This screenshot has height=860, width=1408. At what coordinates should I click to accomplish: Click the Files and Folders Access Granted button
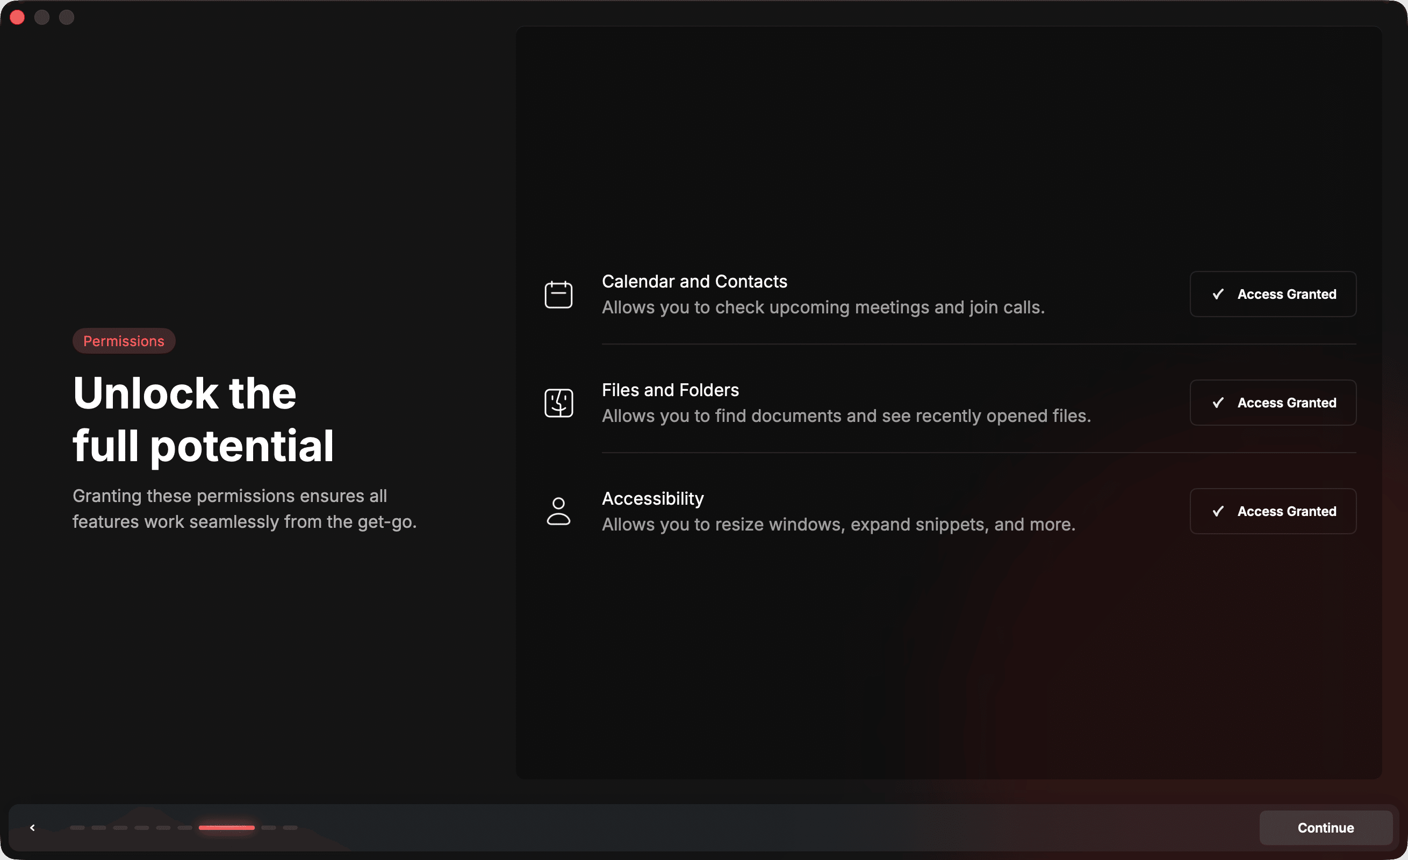[1273, 402]
